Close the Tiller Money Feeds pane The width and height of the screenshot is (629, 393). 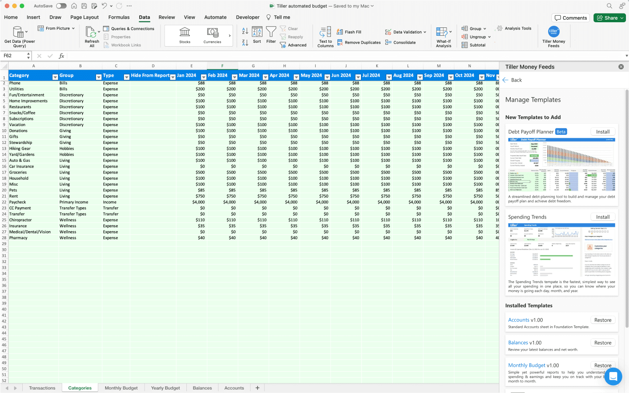(x=621, y=67)
